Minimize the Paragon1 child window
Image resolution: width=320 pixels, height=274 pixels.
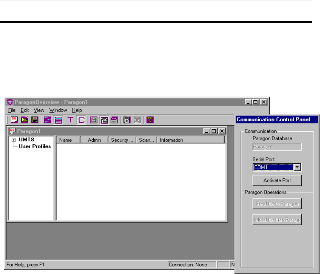tap(206, 131)
